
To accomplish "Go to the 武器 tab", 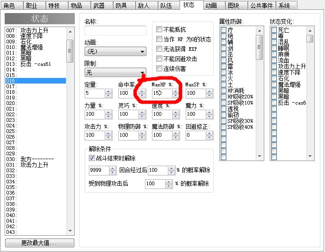I will (101, 6).
